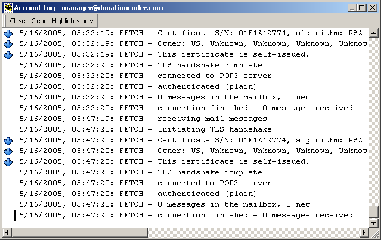Click blue arrow icon beside 05:47:20 Certificate S/N line

[x=8, y=141]
